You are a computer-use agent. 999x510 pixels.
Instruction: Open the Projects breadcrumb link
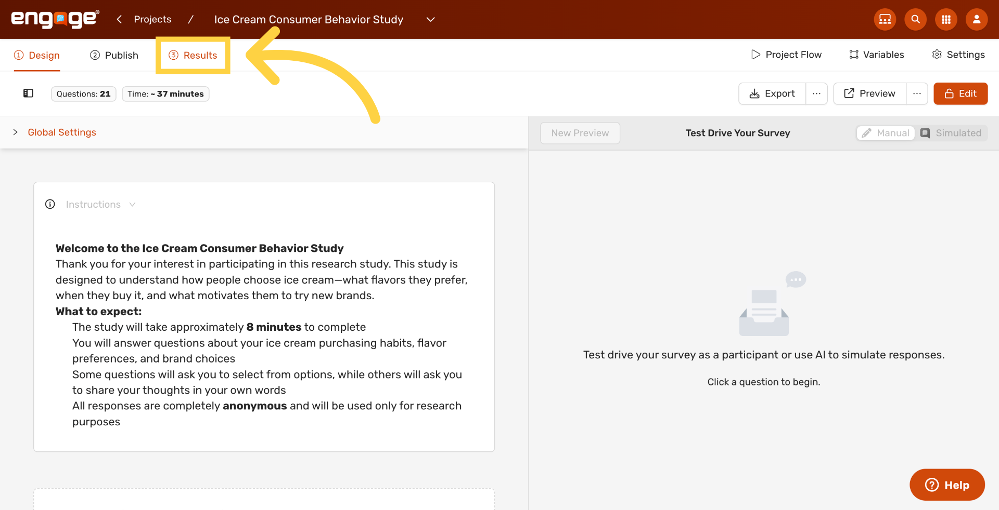[x=152, y=19]
